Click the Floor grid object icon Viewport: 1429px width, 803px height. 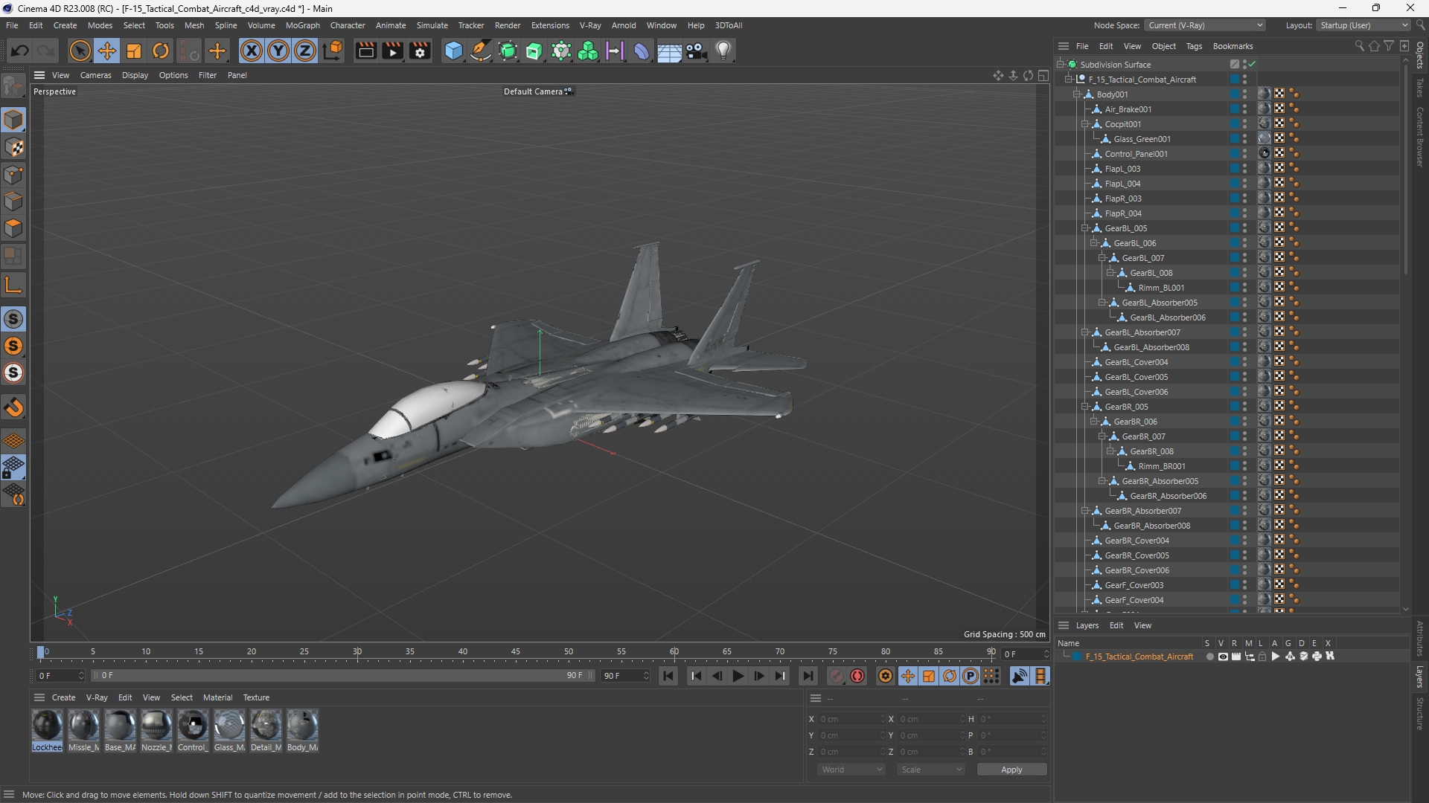[669, 51]
